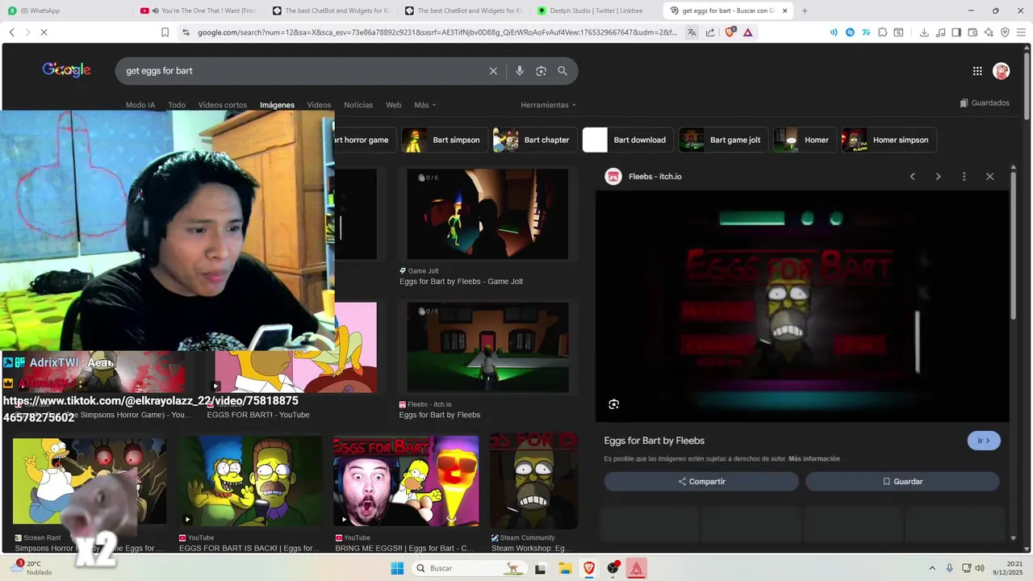
Task: Go to previous image in preview panel
Action: pyautogui.click(x=913, y=176)
